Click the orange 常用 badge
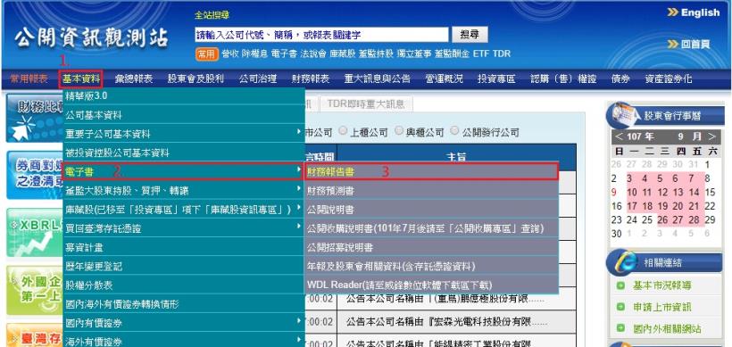Image resolution: width=732 pixels, height=347 pixels. click(x=206, y=54)
